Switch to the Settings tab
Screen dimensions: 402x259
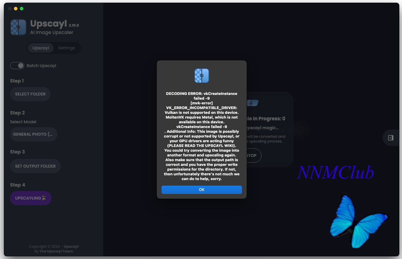pos(67,48)
